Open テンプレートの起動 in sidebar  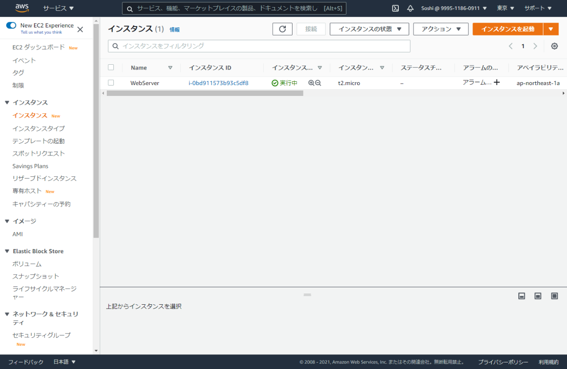pos(39,141)
